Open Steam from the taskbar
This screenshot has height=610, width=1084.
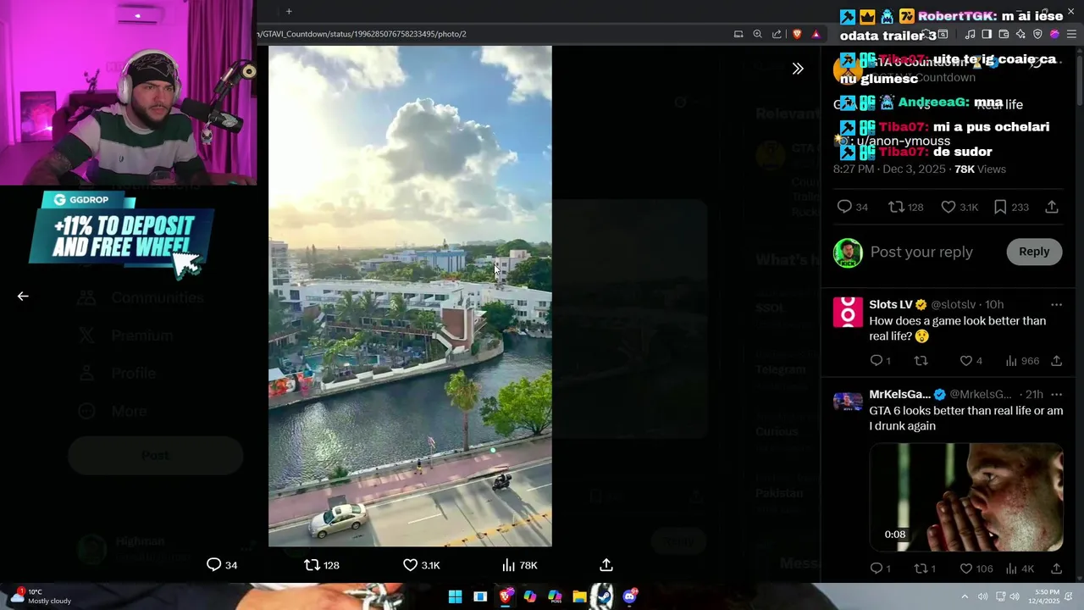pyautogui.click(x=604, y=596)
